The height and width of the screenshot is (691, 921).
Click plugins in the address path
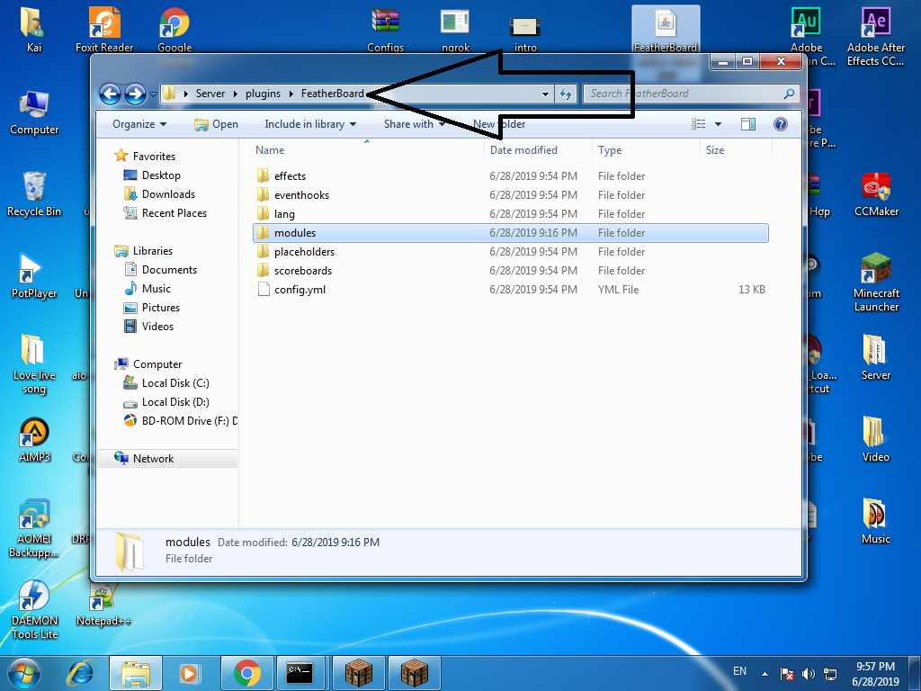(263, 94)
